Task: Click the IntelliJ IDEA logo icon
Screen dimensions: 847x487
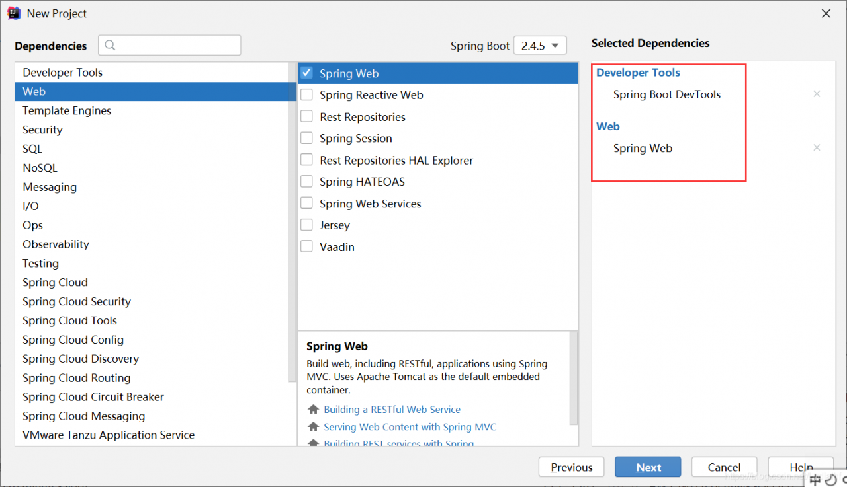Action: pyautogui.click(x=14, y=13)
